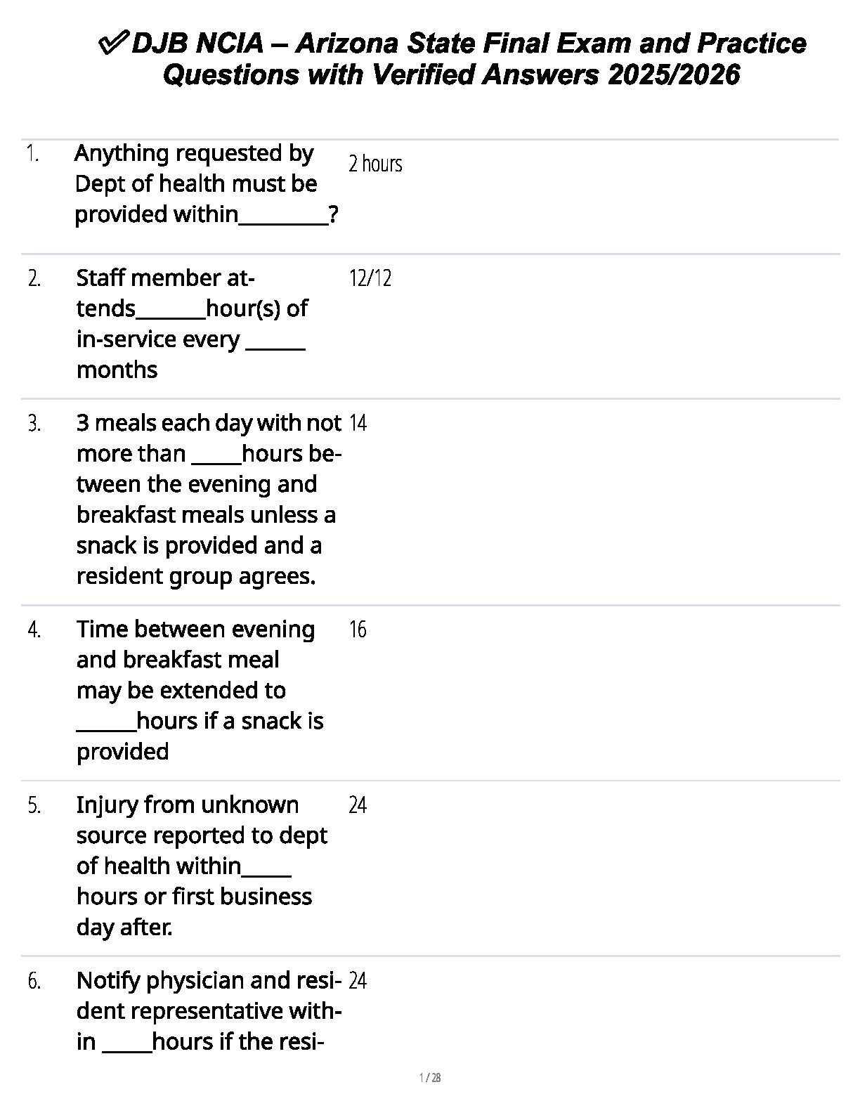Click the "24" answer for question 6
The width and height of the screenshot is (860, 1113).
358,981
